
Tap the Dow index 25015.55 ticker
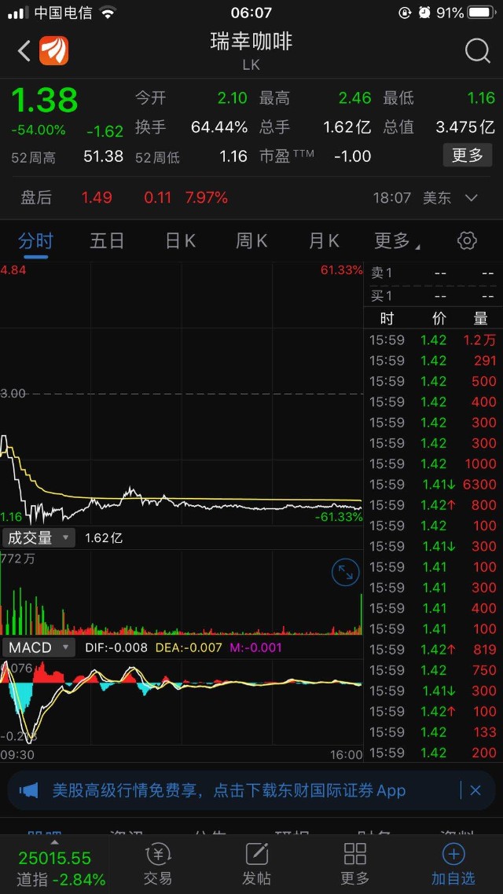tap(55, 858)
